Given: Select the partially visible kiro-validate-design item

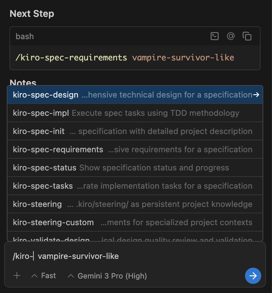Looking at the screenshot, I should [51, 238].
